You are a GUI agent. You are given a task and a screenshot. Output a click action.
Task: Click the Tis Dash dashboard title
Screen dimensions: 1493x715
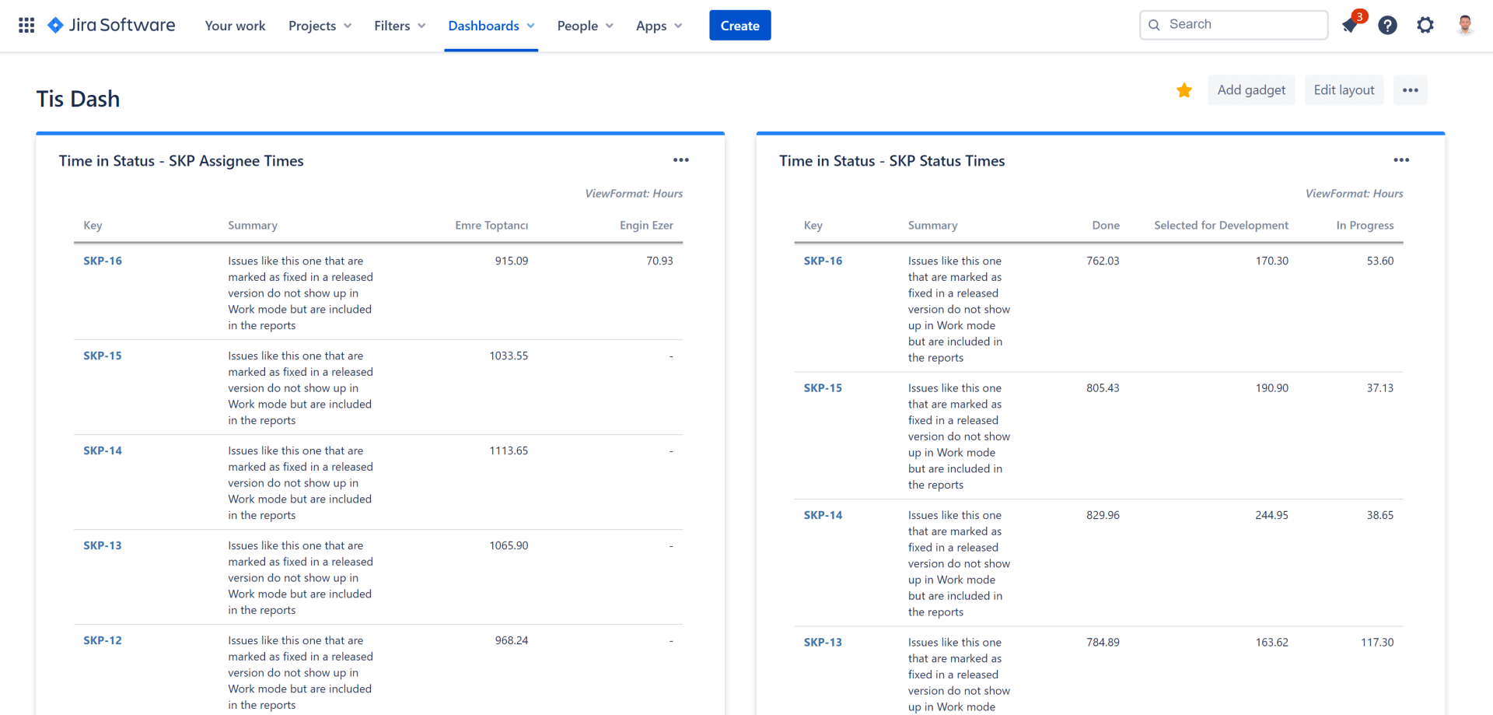(x=78, y=99)
